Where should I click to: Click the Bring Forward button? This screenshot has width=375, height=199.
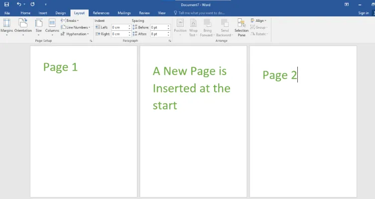click(x=207, y=27)
